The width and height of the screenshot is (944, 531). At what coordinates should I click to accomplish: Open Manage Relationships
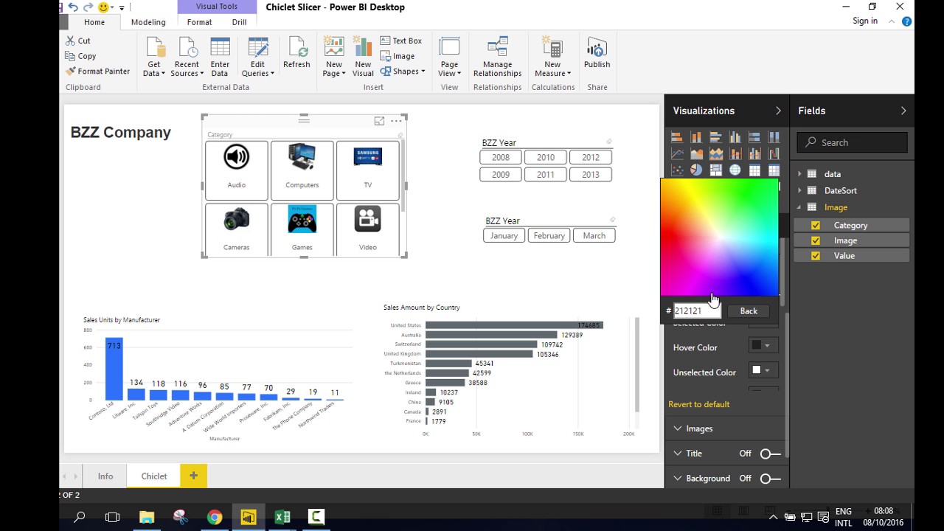497,57
